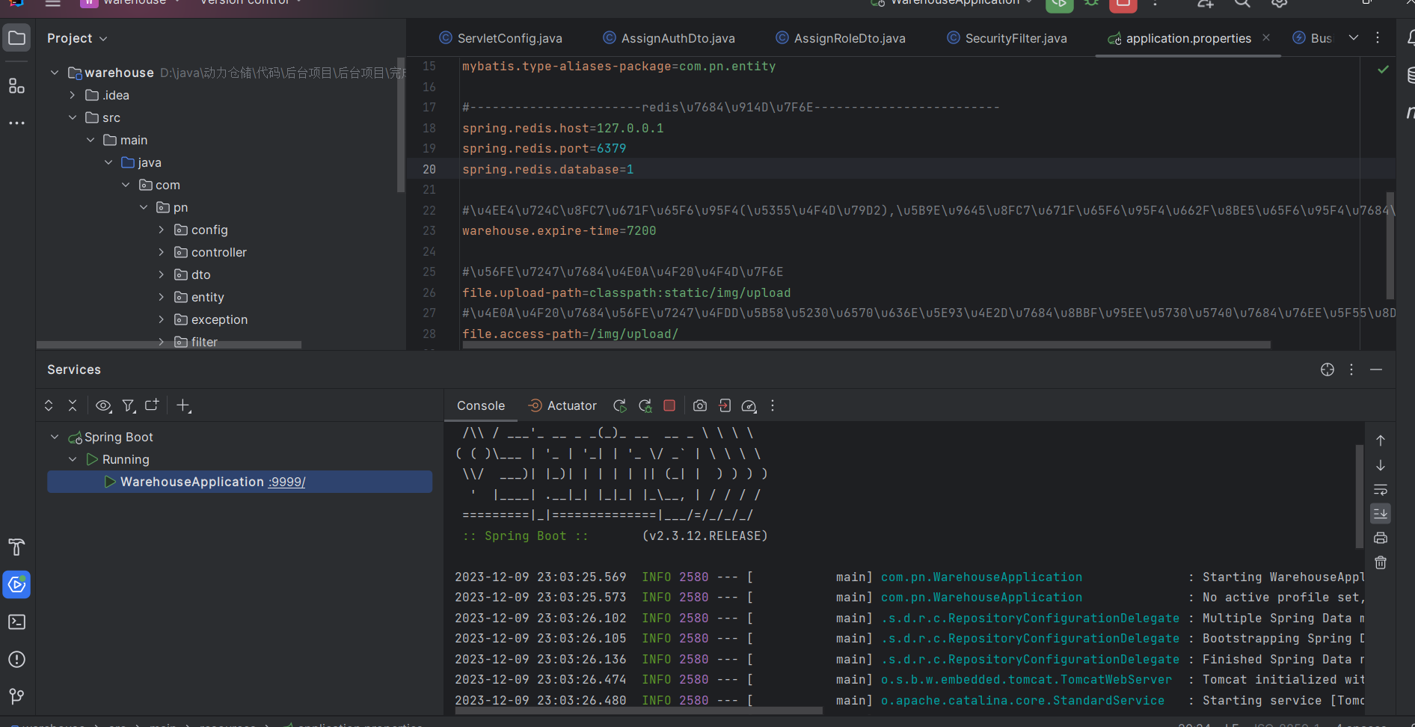Open Services panel options menu
Viewport: 1415px width, 727px height.
pyautogui.click(x=1351, y=369)
